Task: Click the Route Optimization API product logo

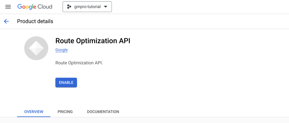Action: click(x=36, y=48)
